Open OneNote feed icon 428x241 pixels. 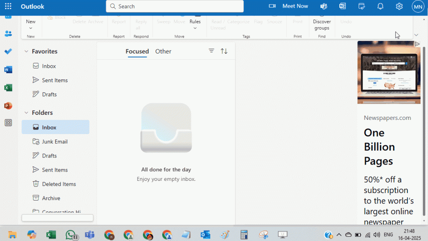(x=343, y=6)
